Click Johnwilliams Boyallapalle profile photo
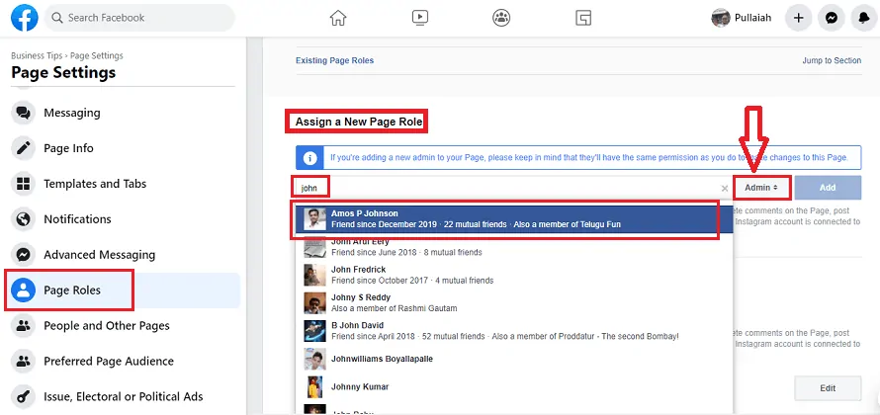The height and width of the screenshot is (415, 880). click(x=314, y=360)
